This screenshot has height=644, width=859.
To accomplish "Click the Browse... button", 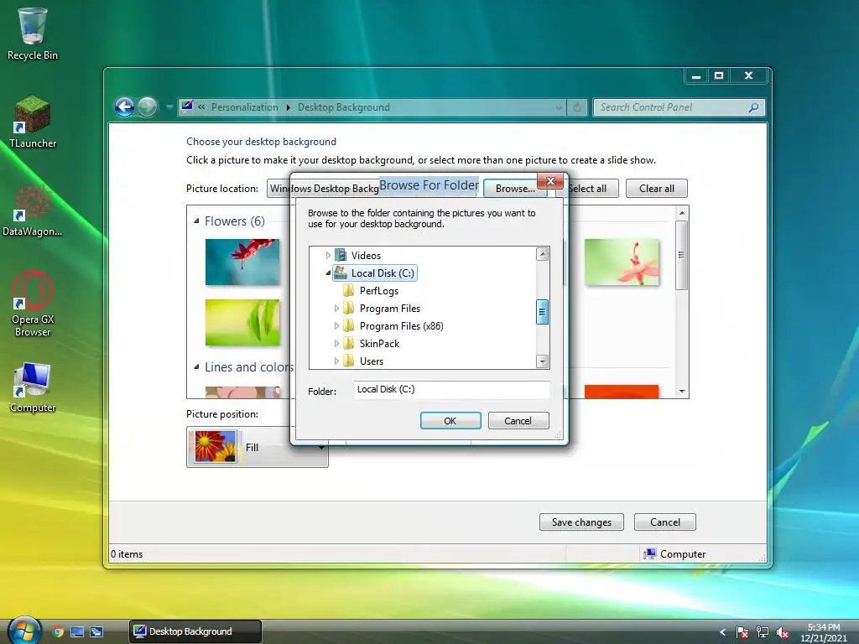I will [x=515, y=189].
